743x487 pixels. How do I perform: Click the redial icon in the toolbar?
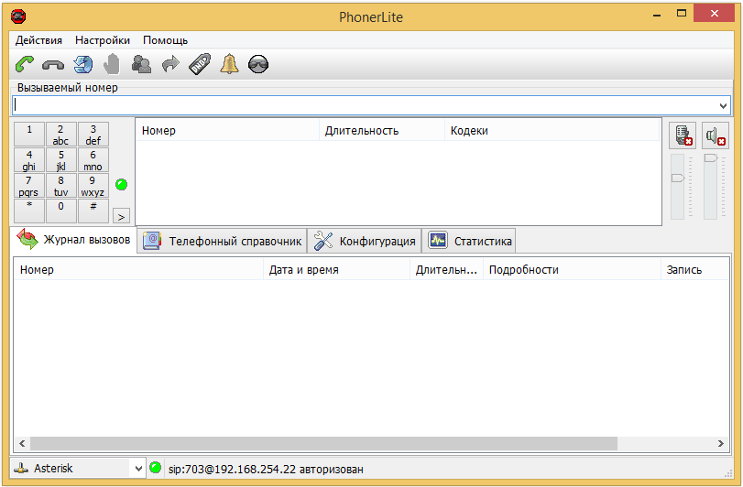tap(83, 64)
